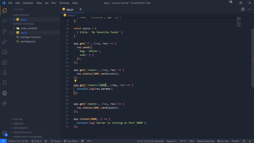
Task: Open the Run menu
Action: pos(54,3)
